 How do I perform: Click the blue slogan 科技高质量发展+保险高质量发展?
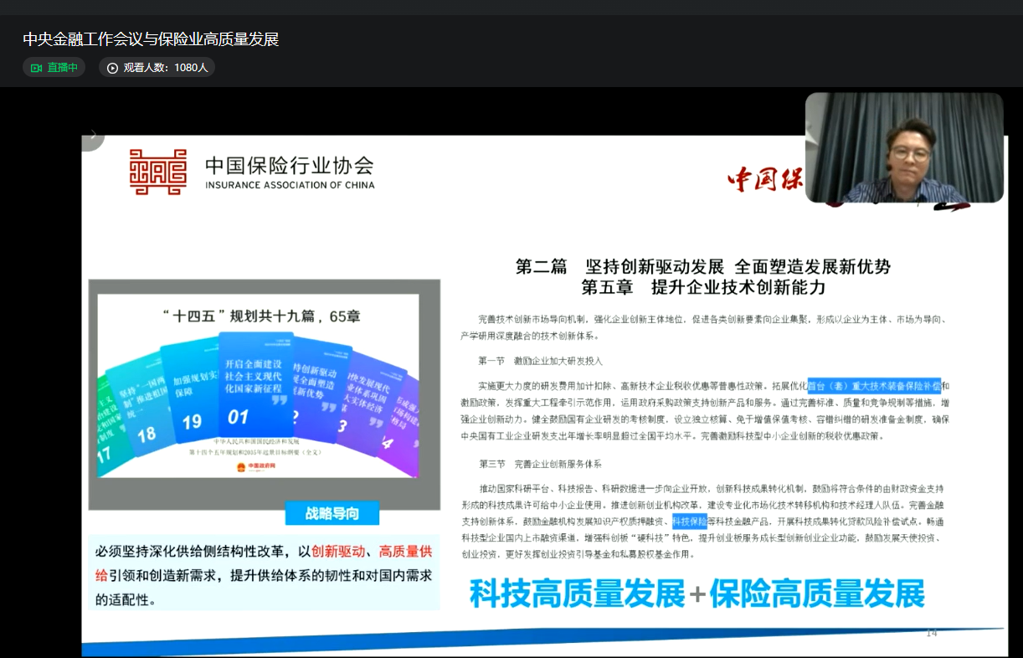click(x=697, y=594)
